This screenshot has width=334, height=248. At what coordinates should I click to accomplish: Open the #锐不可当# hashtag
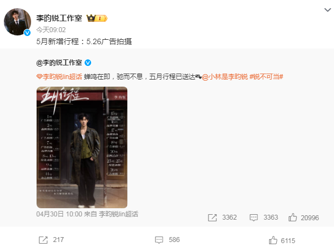click(266, 76)
